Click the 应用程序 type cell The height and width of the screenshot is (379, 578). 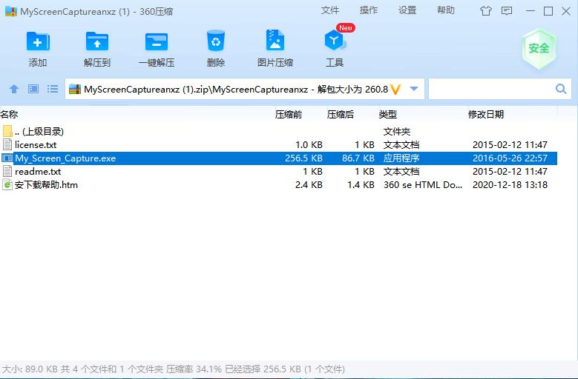point(401,158)
